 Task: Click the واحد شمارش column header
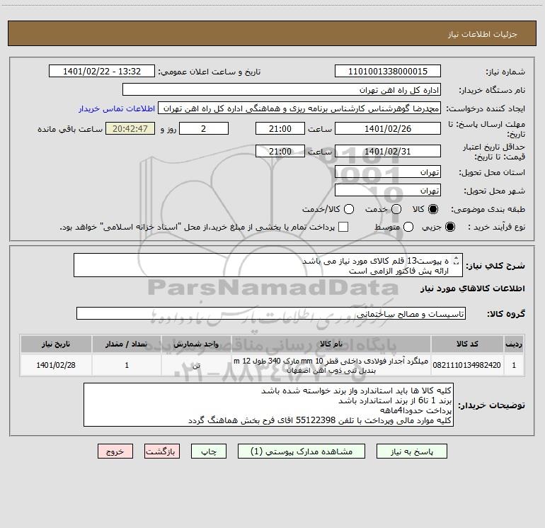(x=196, y=344)
